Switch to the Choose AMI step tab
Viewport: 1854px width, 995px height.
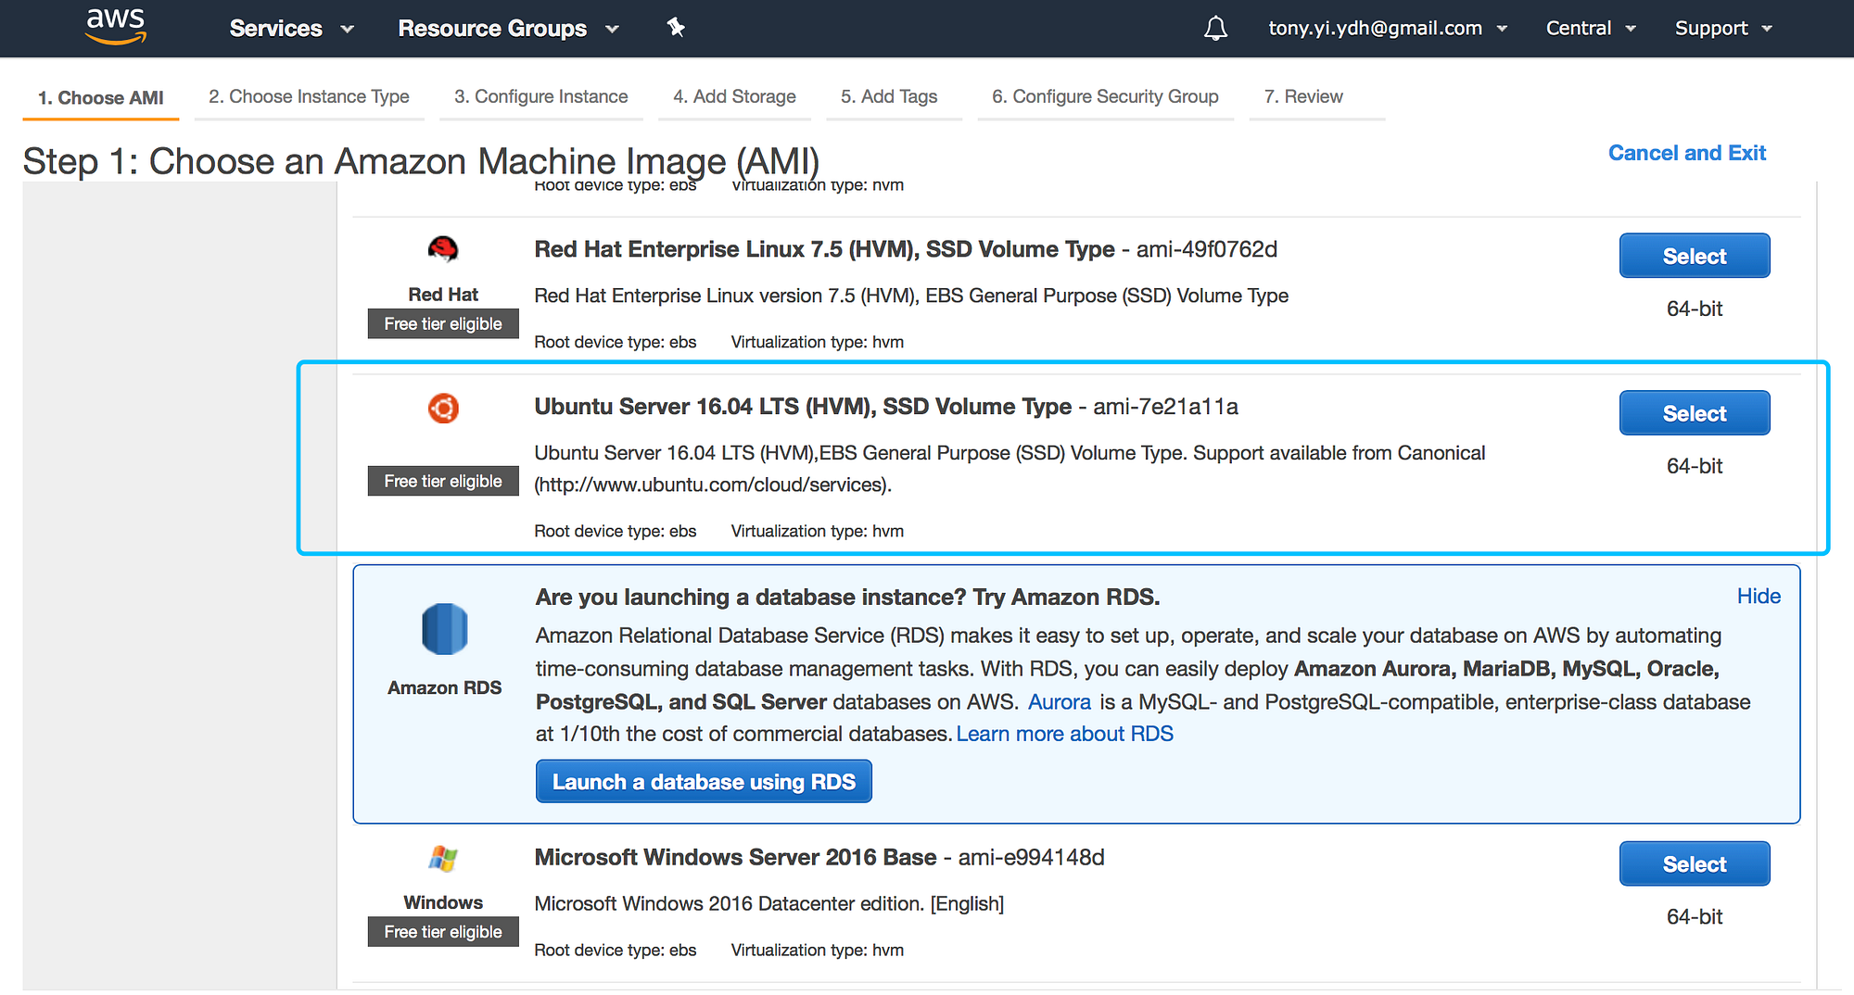click(101, 97)
